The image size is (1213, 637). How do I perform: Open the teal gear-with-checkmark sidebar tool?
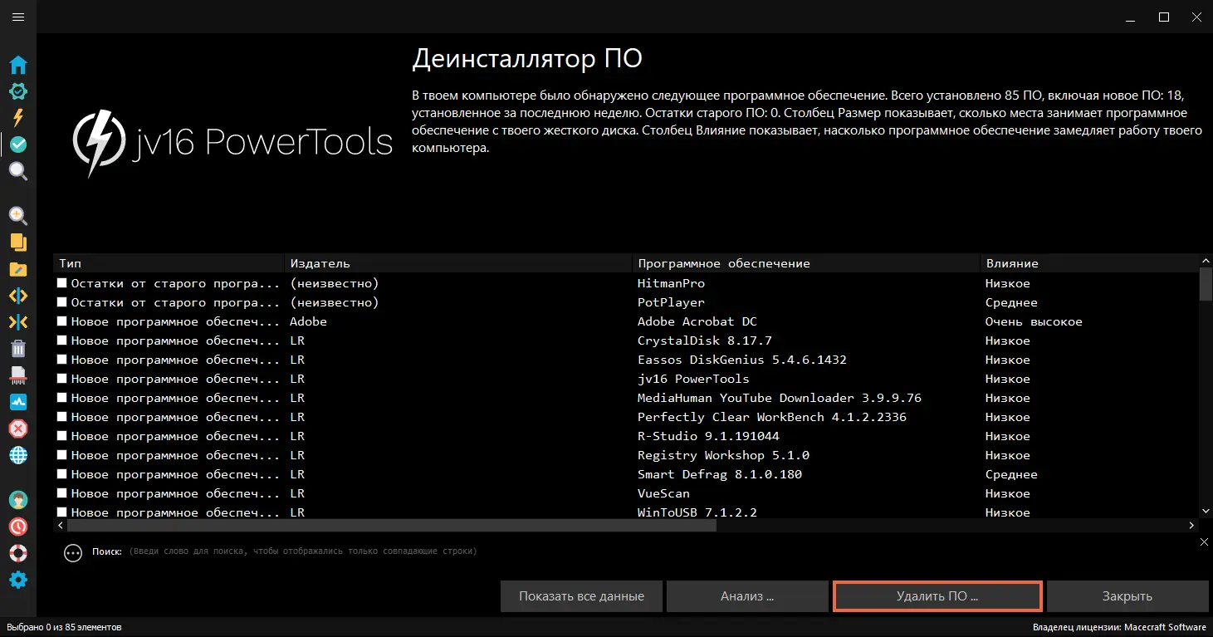click(18, 91)
